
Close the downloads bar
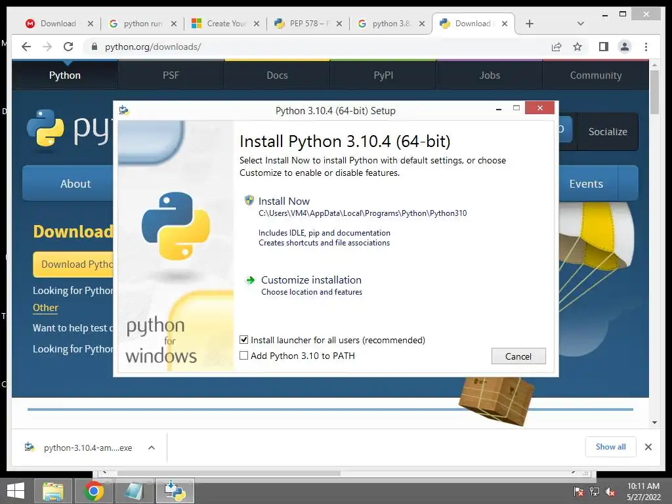coord(648,447)
